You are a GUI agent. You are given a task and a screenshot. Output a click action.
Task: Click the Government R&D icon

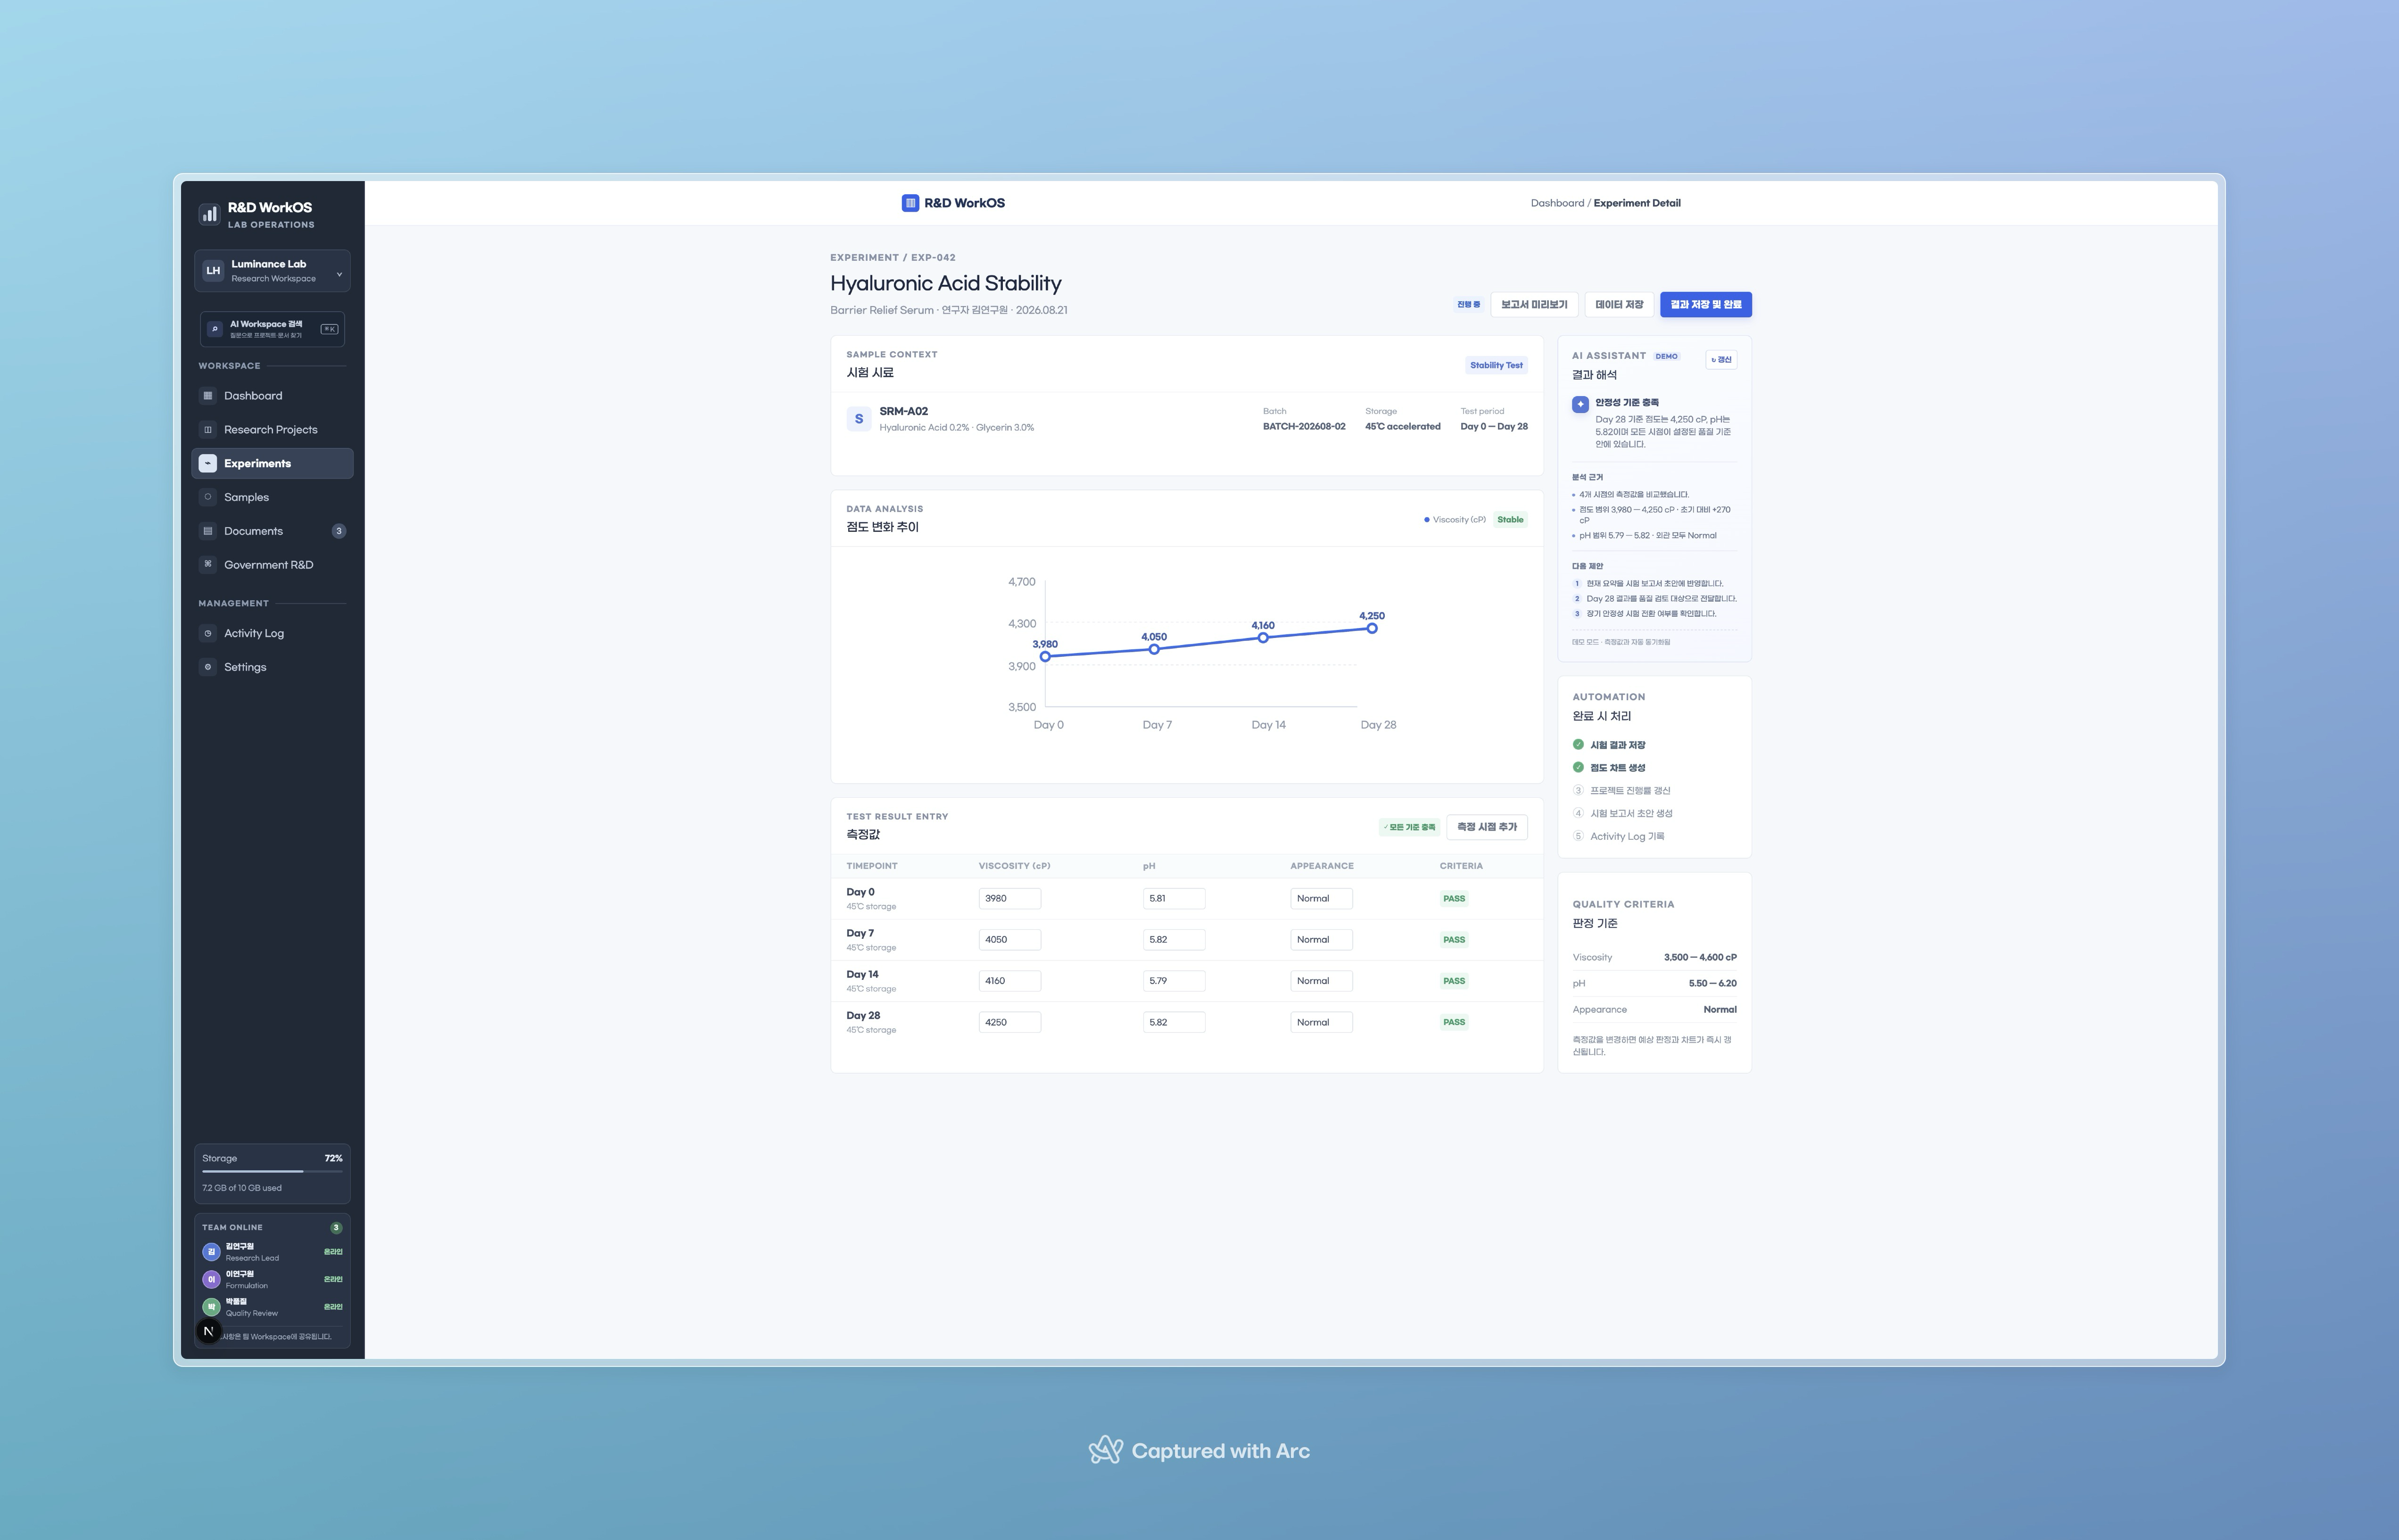(208, 565)
